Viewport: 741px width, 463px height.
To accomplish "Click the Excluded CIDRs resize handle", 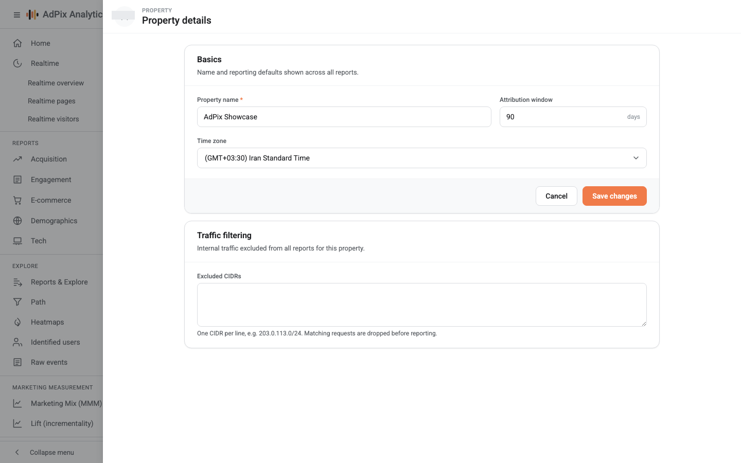I will [643, 323].
